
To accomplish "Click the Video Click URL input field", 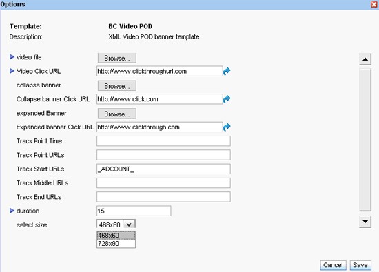I will coord(160,71).
